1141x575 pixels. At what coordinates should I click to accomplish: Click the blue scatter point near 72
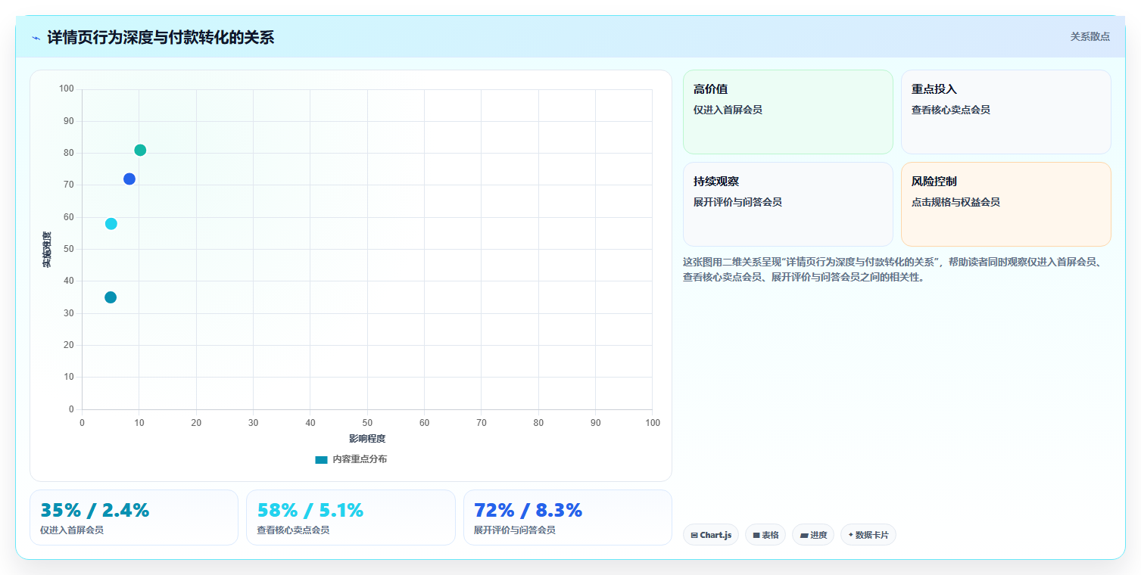[129, 179]
